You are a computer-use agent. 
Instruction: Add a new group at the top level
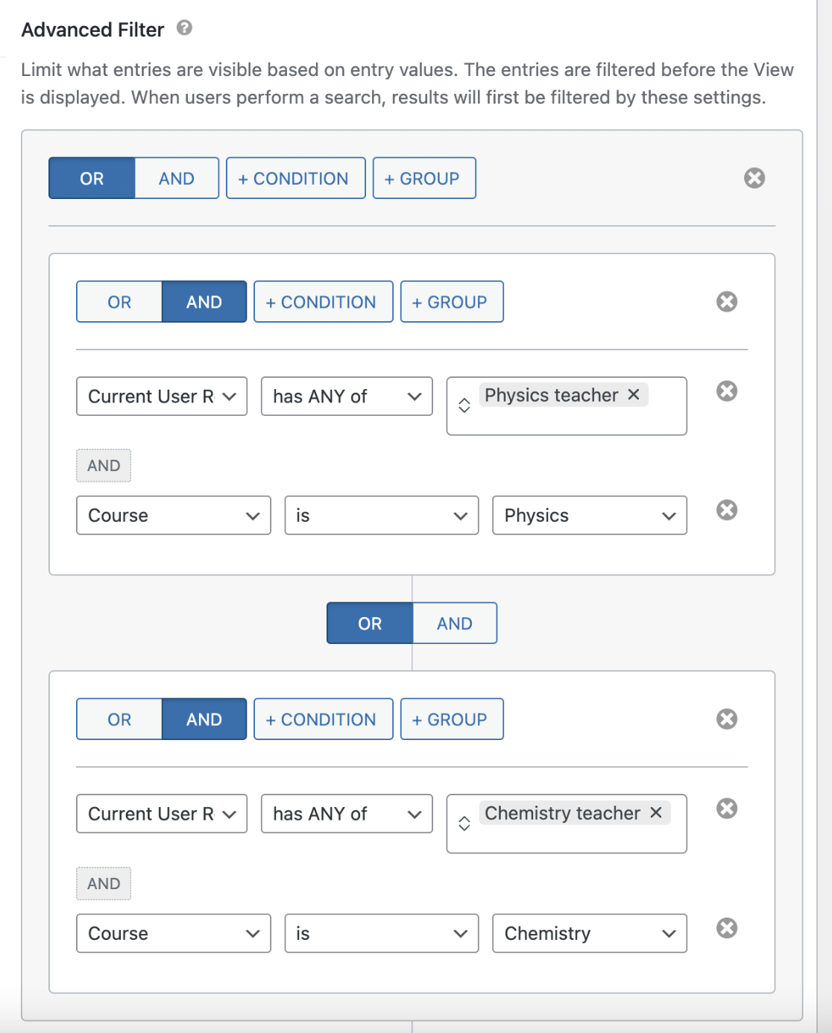tap(424, 178)
